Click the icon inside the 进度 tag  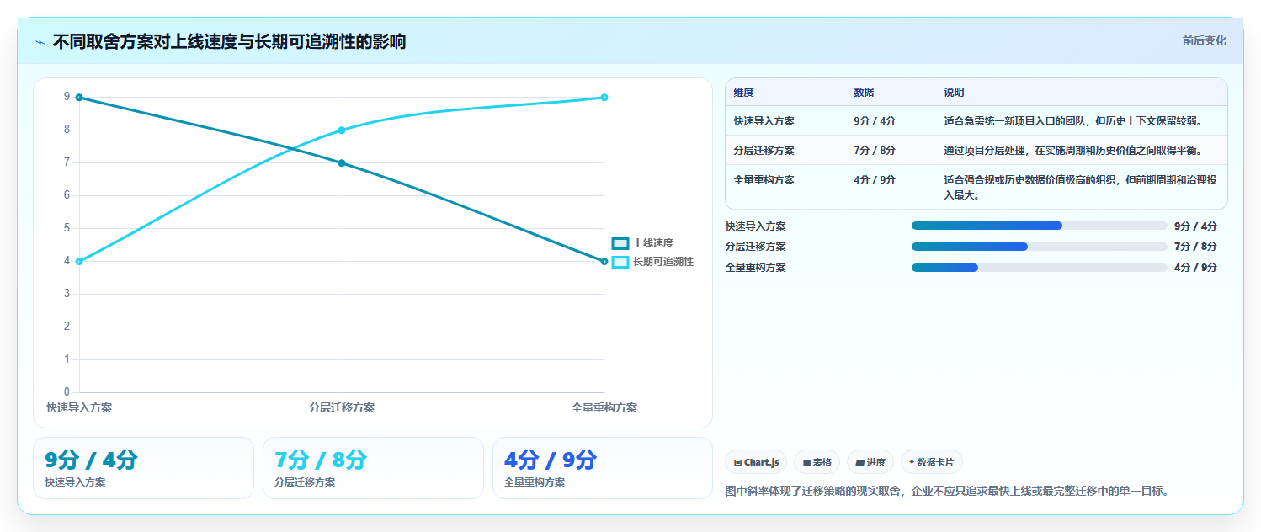(x=859, y=462)
